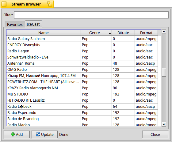Click the green plus Add button

[17, 135]
